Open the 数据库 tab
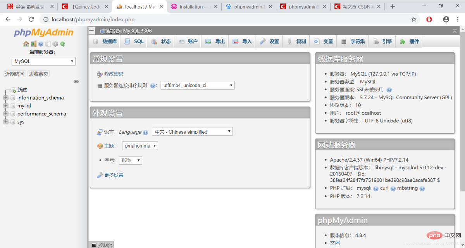465x248 pixels. pyautogui.click(x=105, y=41)
